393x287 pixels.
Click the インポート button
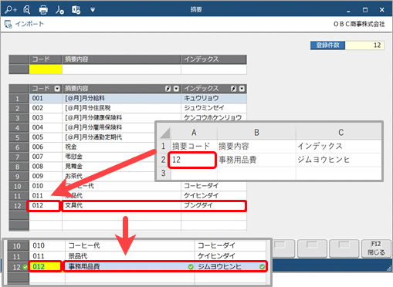click(25, 24)
